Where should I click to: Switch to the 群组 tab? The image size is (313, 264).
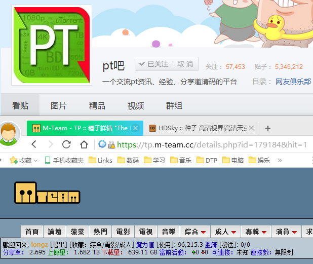[x=174, y=105]
